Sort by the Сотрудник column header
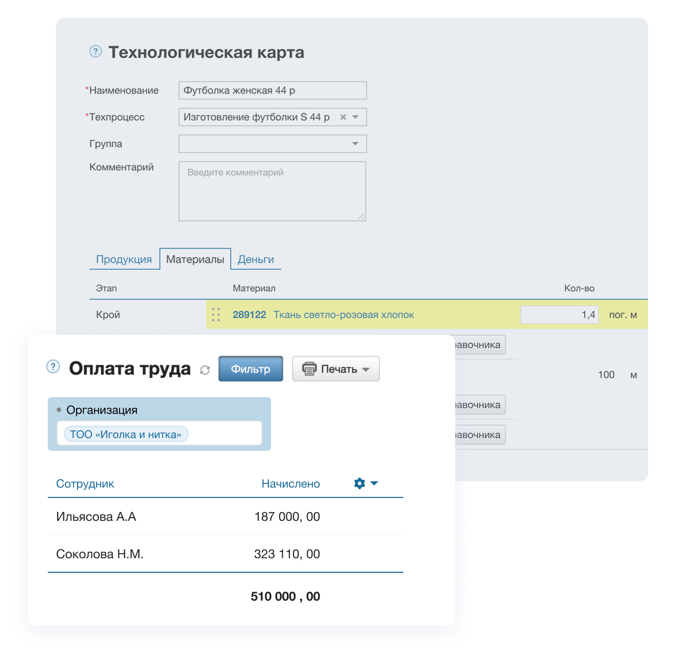The height and width of the screenshot is (657, 686). coord(85,483)
